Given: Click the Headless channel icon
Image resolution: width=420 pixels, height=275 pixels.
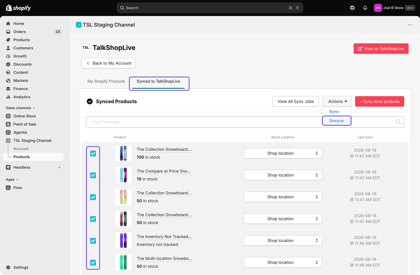Looking at the screenshot, I should coord(8,167).
